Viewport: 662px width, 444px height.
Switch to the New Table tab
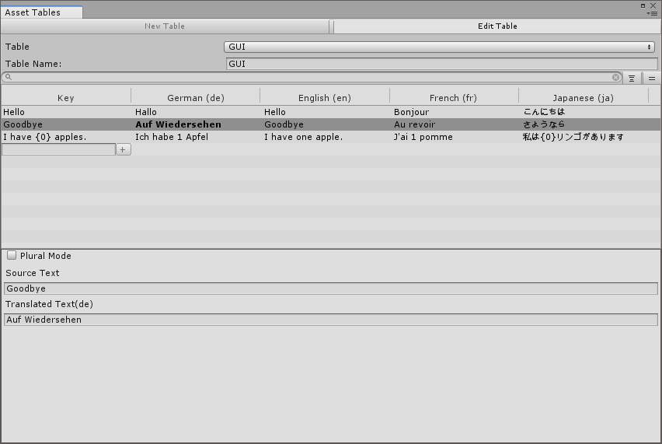pos(165,26)
